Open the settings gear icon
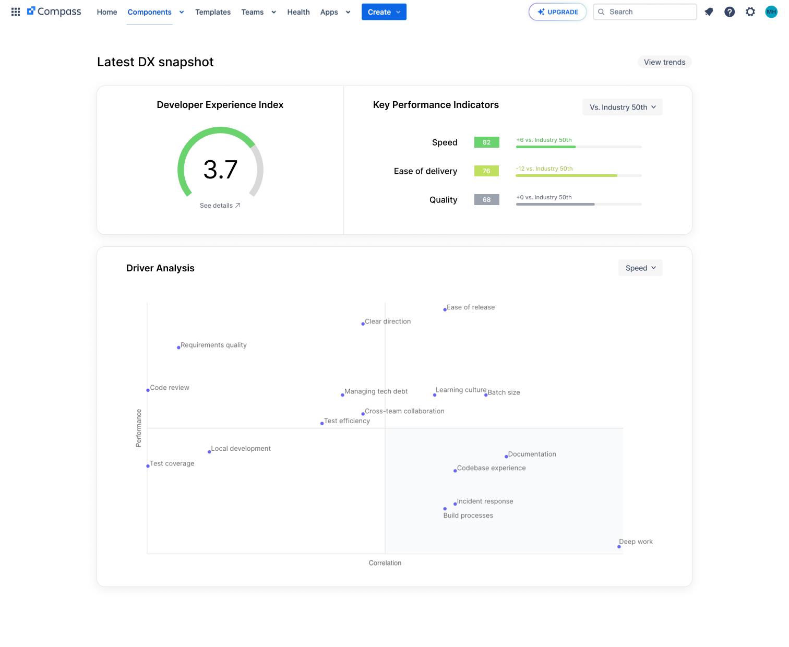The height and width of the screenshot is (647, 789). (x=750, y=11)
